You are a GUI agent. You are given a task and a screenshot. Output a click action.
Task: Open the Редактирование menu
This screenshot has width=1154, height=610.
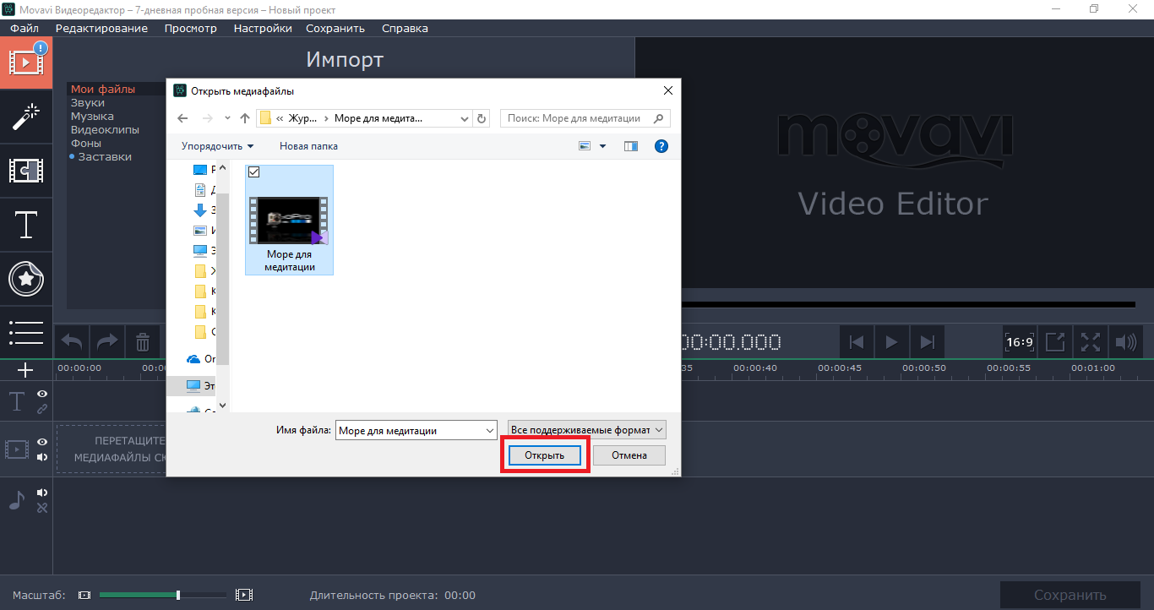101,28
